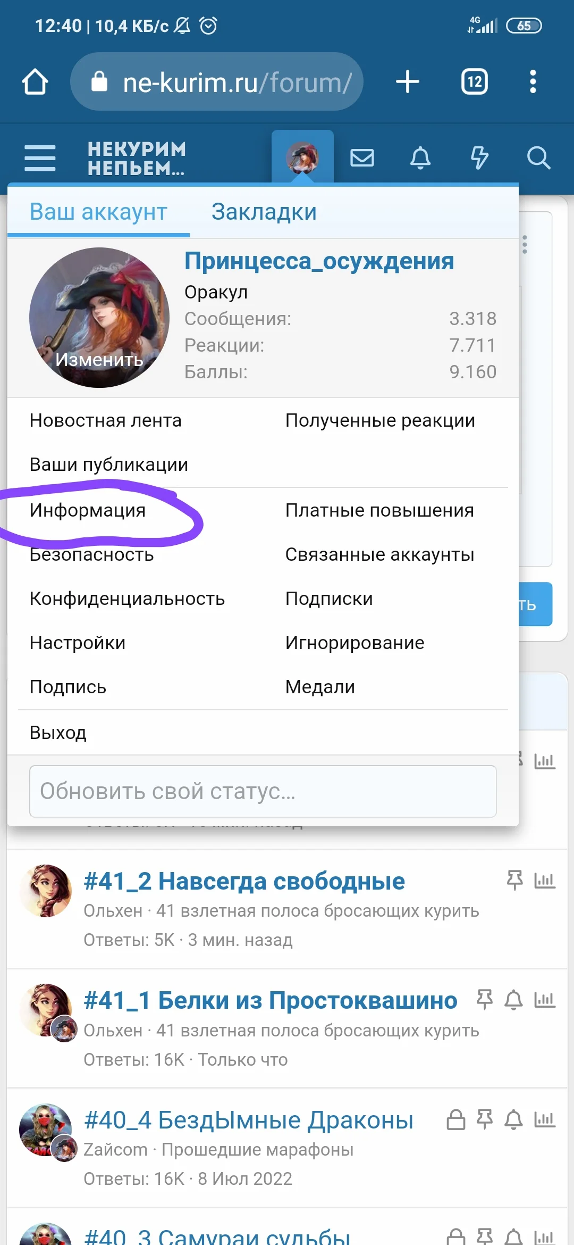Switch to the Закладки tab

(264, 212)
